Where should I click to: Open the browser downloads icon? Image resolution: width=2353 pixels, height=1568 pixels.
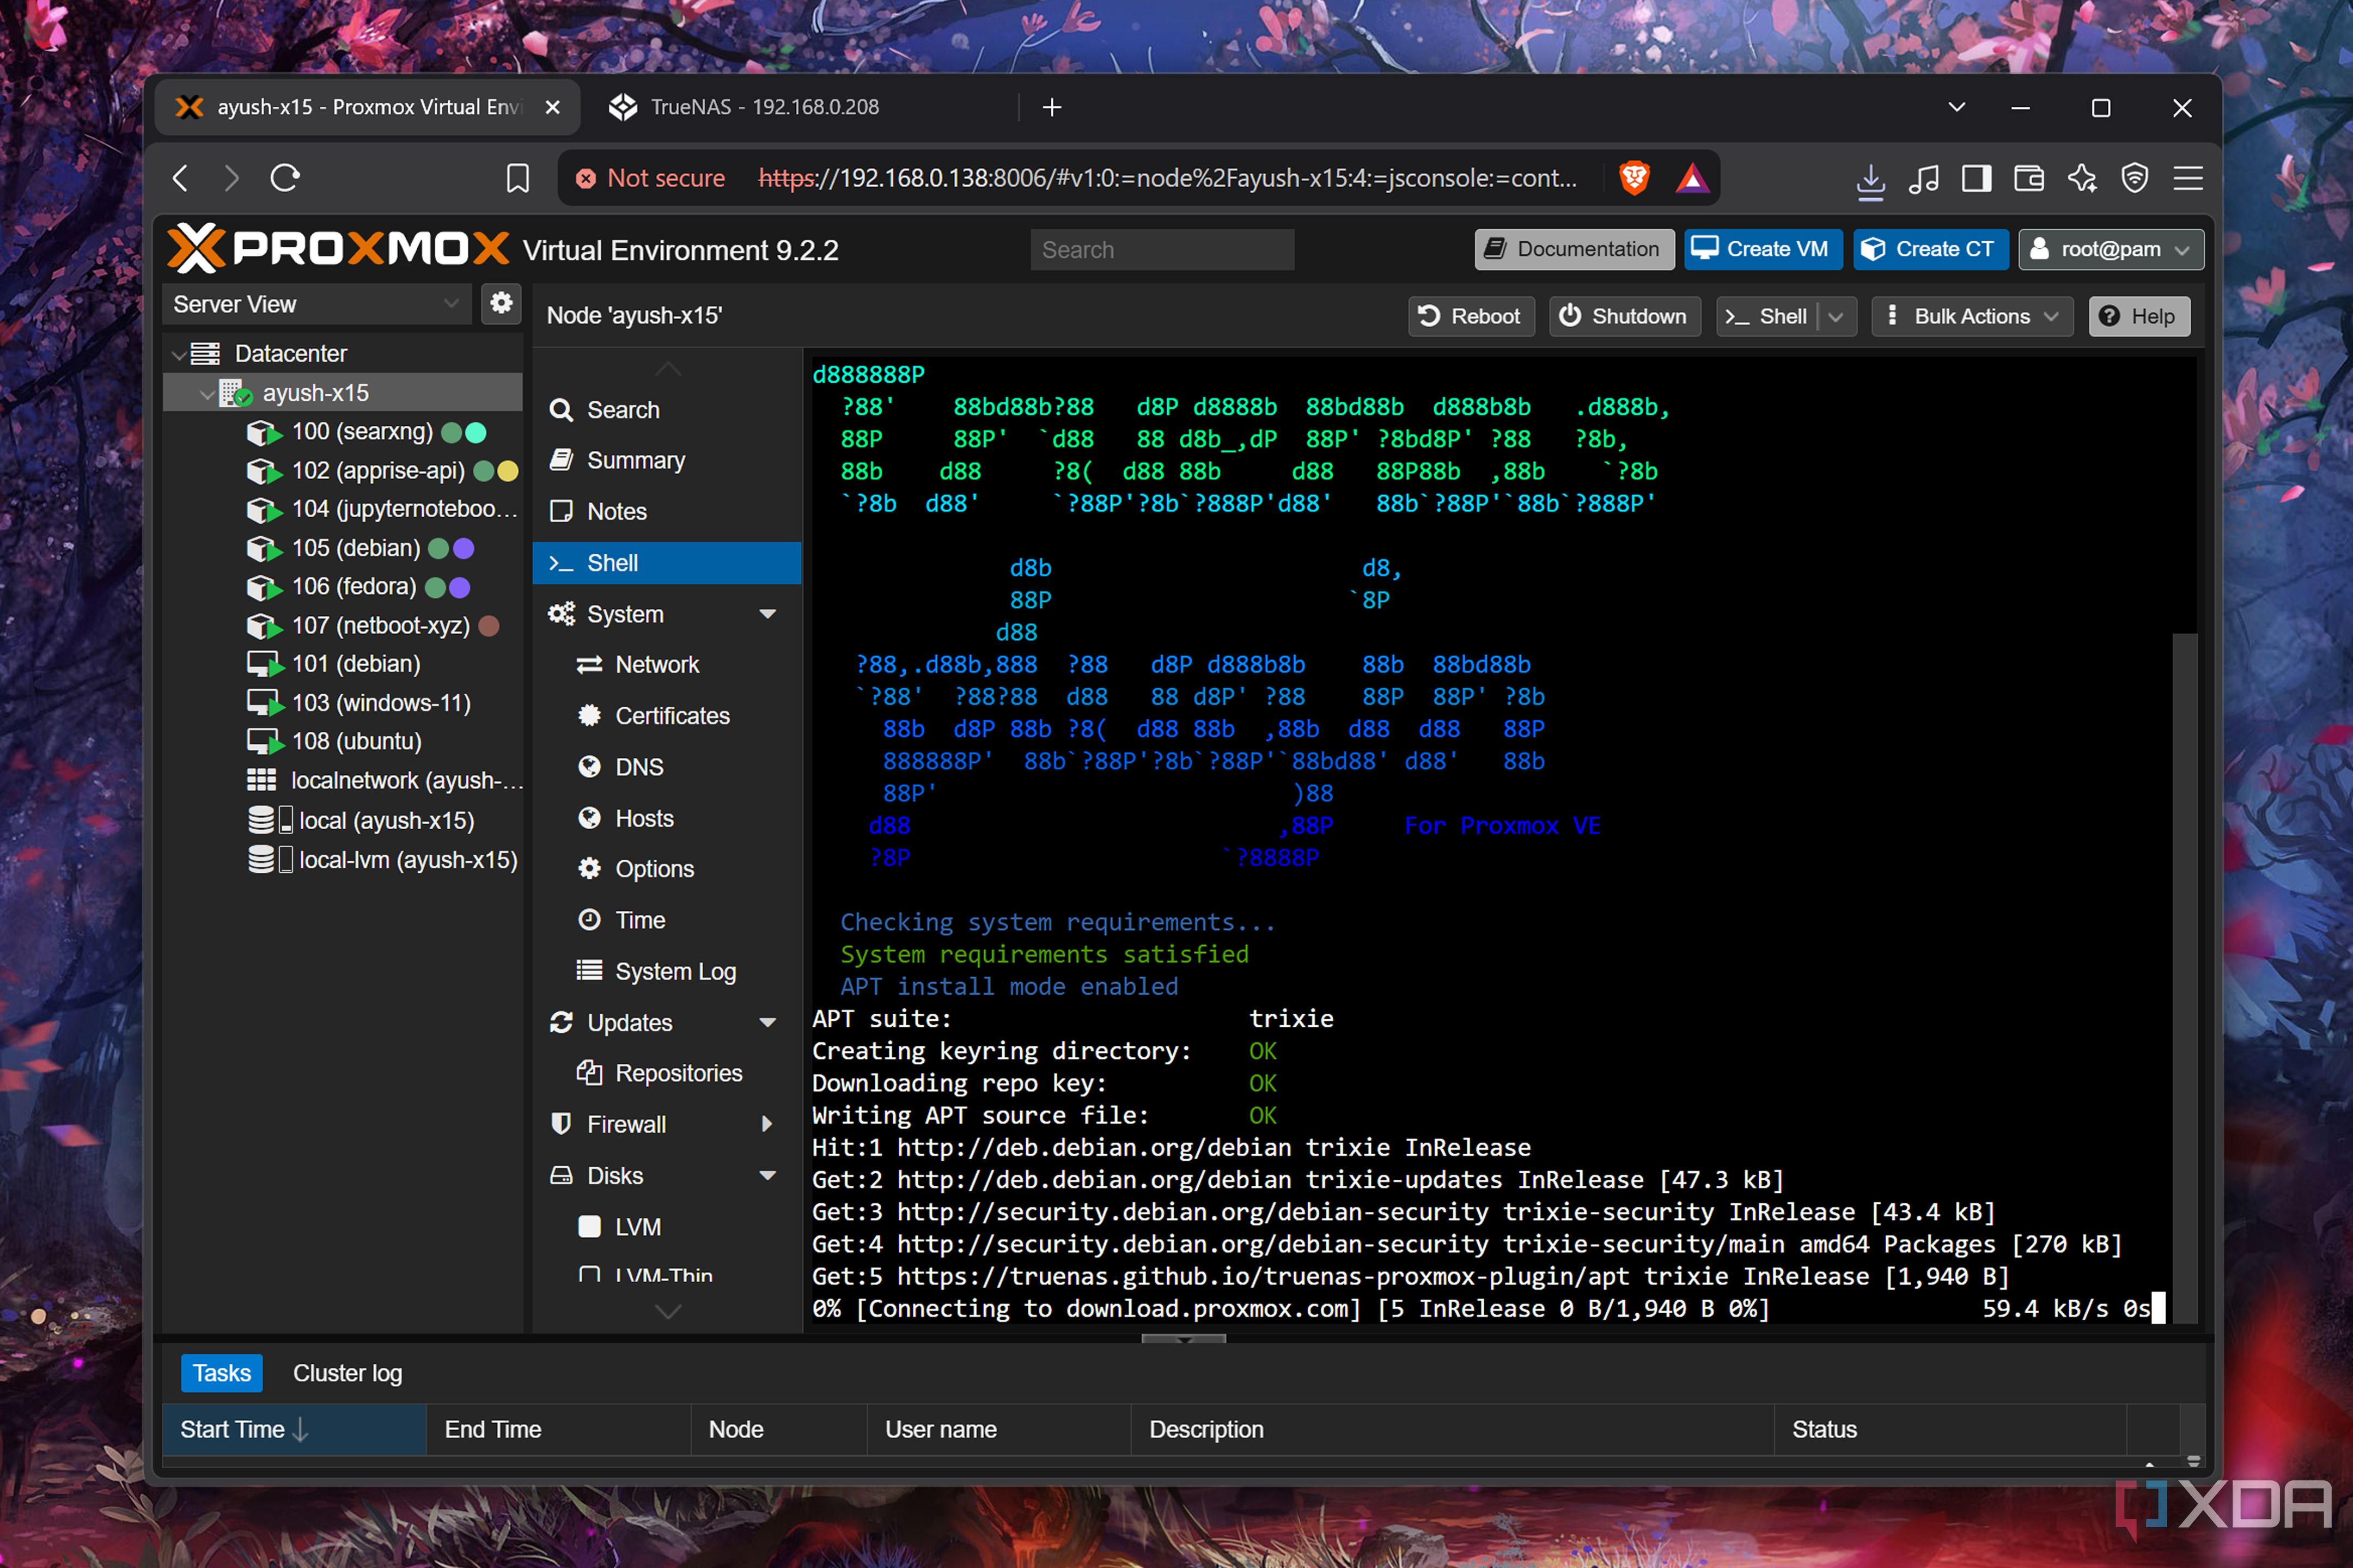coord(1870,180)
